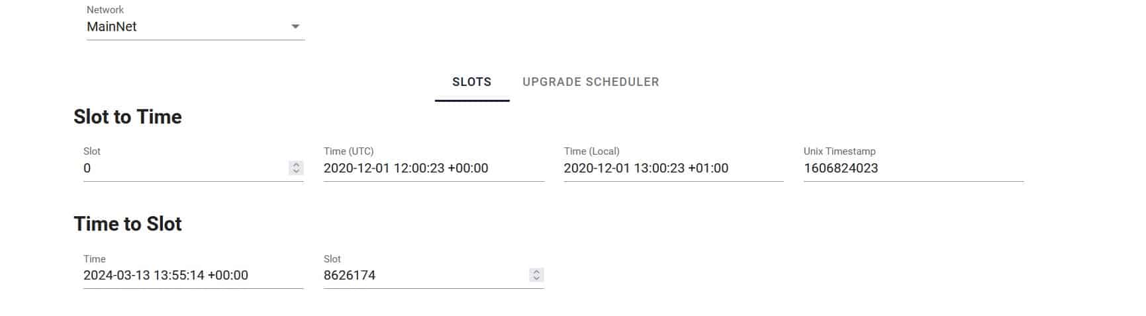Decrement the Slot to Time slot value
The image size is (1146, 316).
(x=297, y=172)
